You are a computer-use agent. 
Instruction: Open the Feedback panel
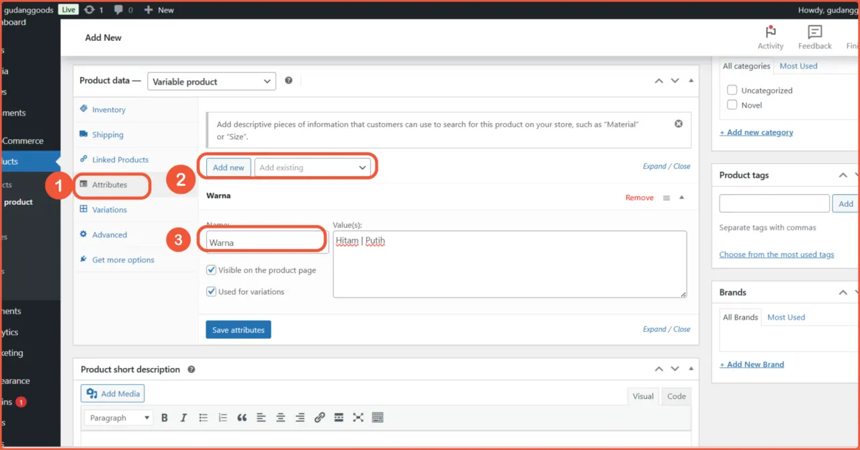[x=814, y=36]
